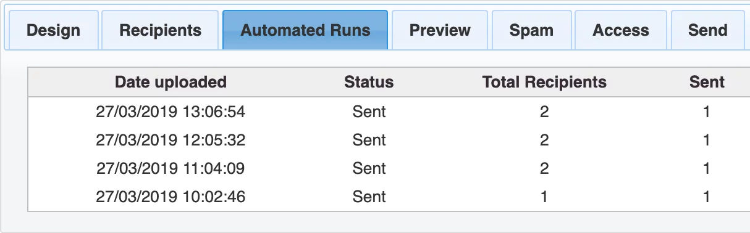Select the 27/03/2019 13:06:54 run date

[x=171, y=112]
